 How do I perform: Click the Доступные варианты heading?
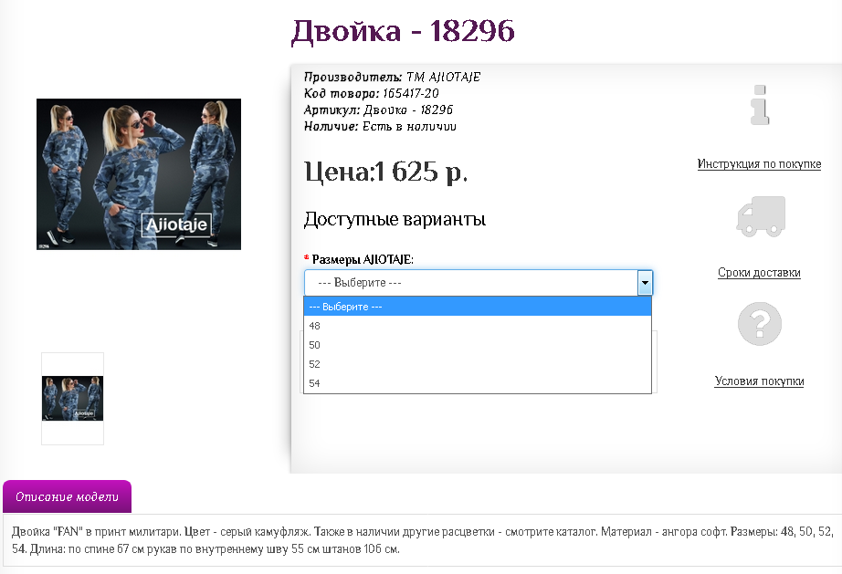(395, 219)
